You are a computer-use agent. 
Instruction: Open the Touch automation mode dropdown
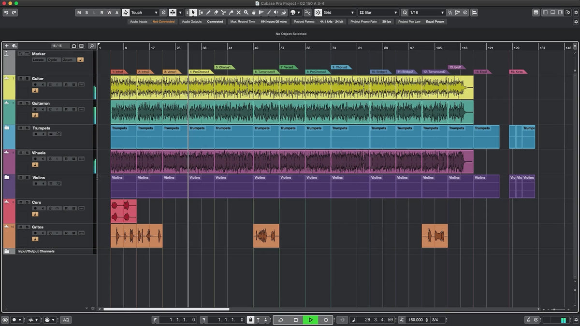tap(144, 13)
